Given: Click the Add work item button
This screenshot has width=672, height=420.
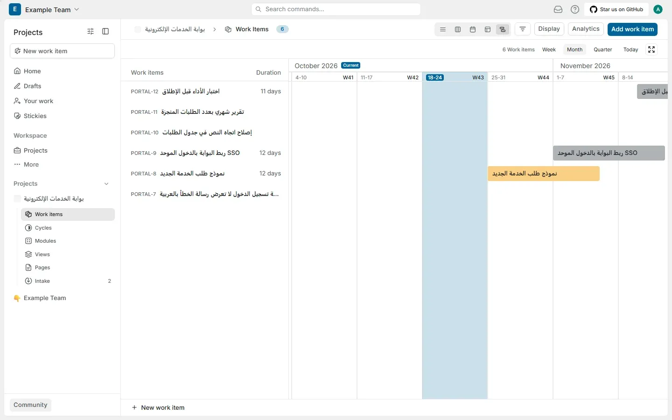Looking at the screenshot, I should tap(632, 29).
